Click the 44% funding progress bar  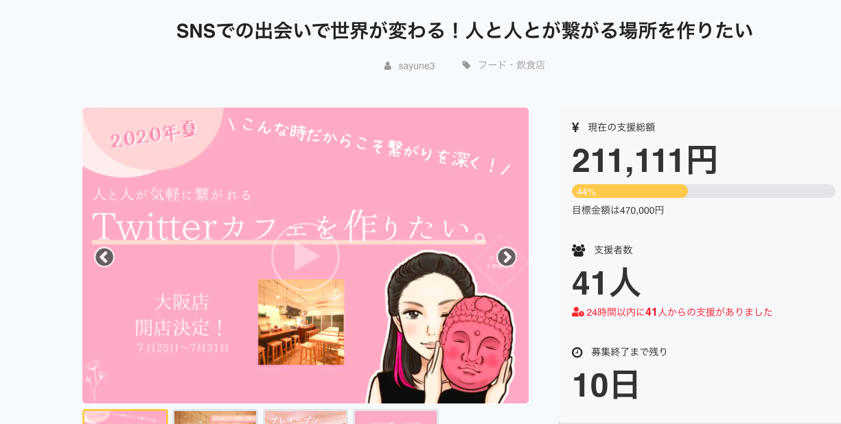coord(704,191)
